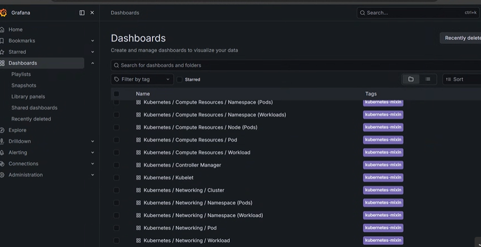
Task: Open Library panels in sidebar
Action: (x=28, y=97)
